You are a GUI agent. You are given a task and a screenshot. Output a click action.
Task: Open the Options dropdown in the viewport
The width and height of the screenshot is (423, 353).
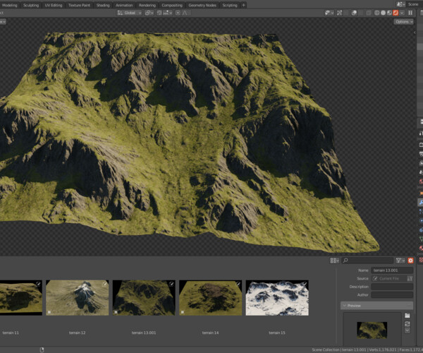pyautogui.click(x=403, y=22)
